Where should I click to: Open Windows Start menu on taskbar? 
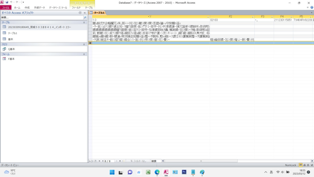[112, 172]
